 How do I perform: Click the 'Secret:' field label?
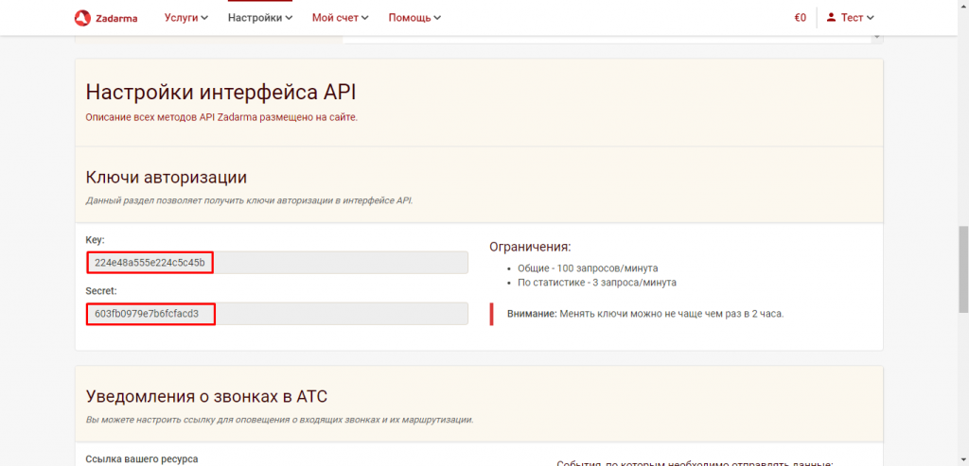click(x=100, y=290)
